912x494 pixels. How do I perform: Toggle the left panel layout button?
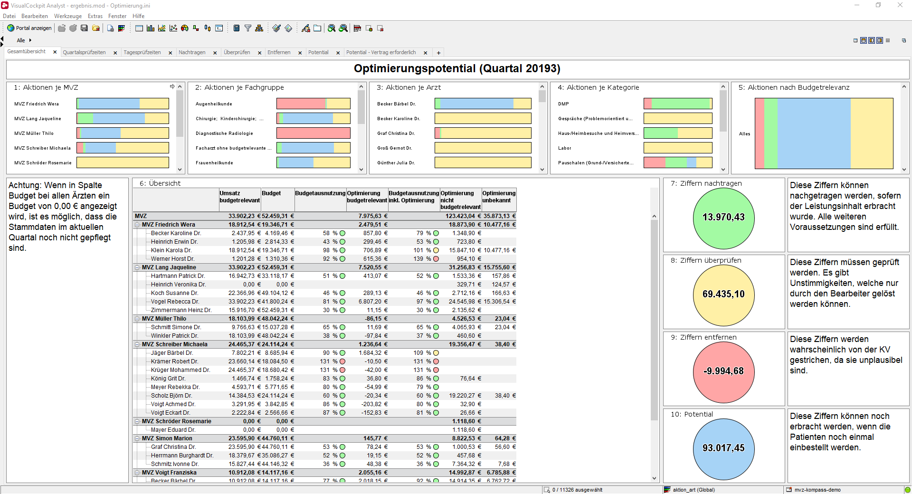pos(872,40)
